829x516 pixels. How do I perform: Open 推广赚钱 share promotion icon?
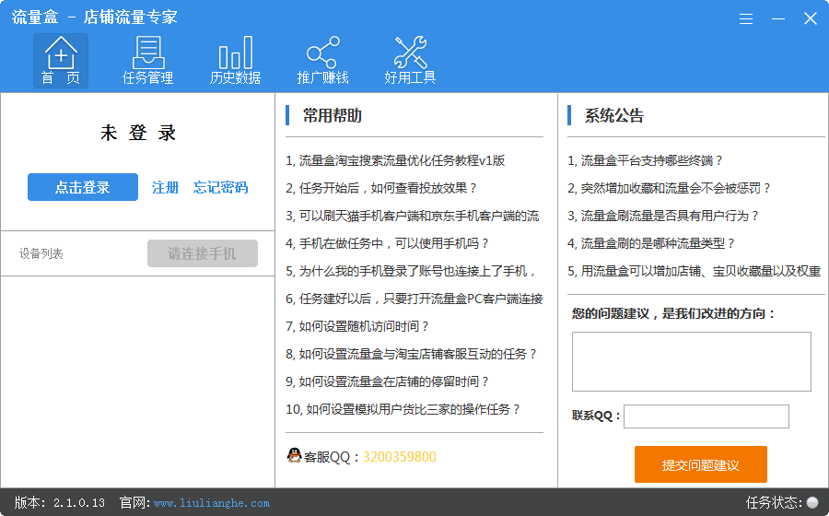coord(322,54)
